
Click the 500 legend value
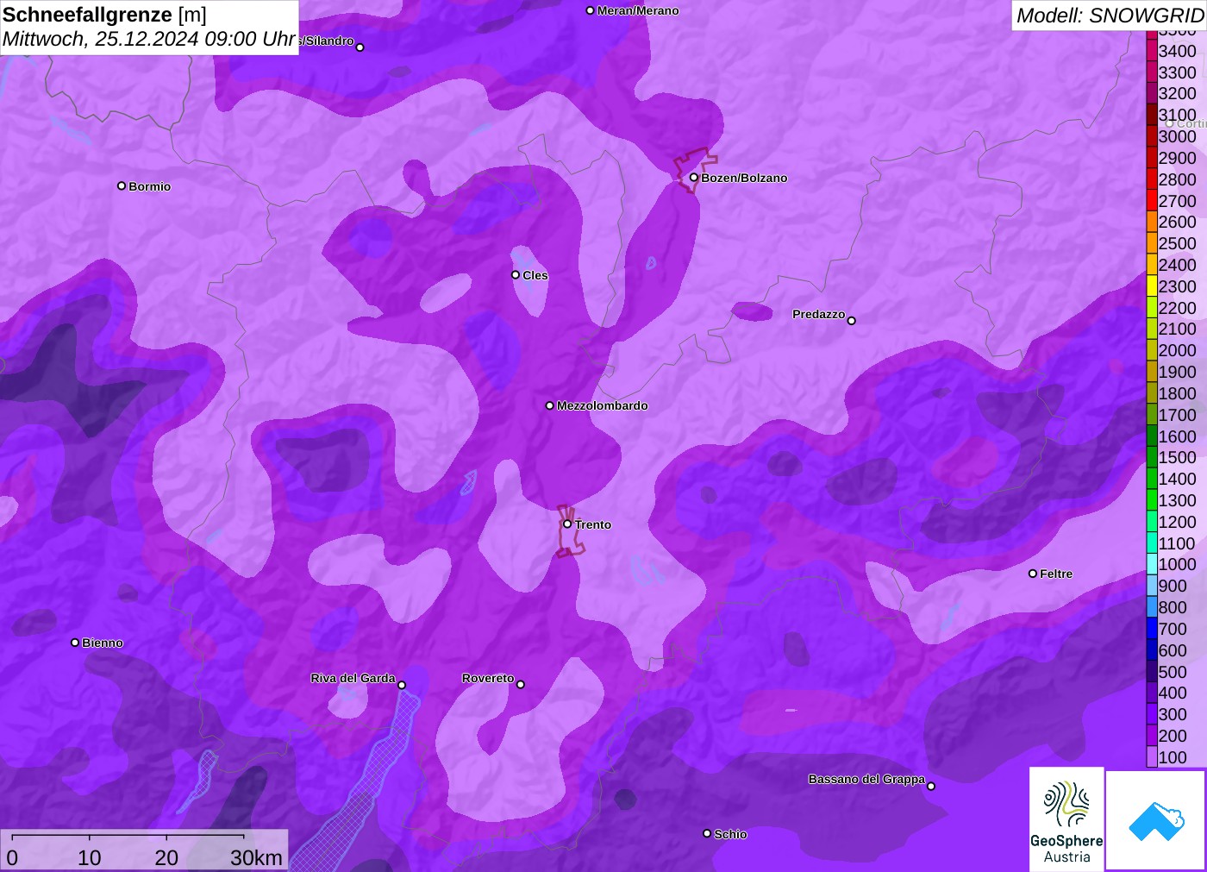point(1173,672)
